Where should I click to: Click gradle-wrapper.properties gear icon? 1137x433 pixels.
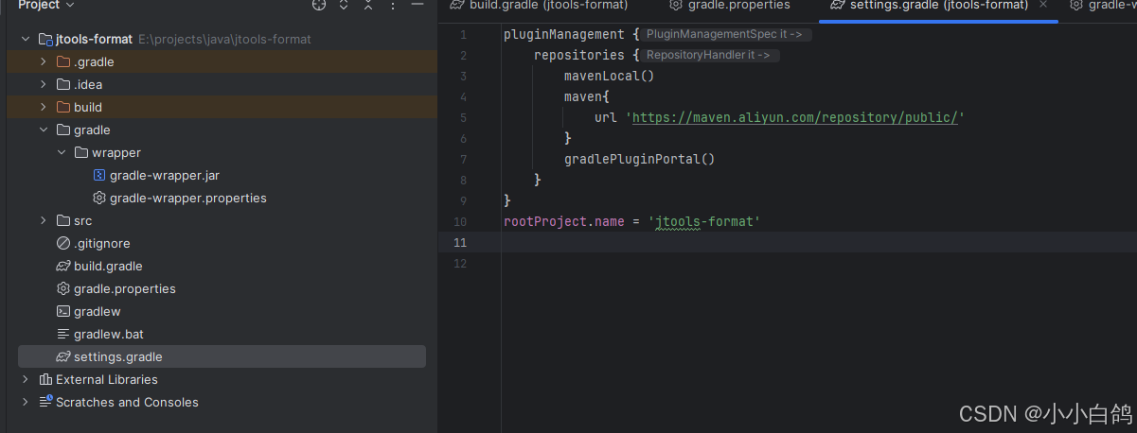99,199
